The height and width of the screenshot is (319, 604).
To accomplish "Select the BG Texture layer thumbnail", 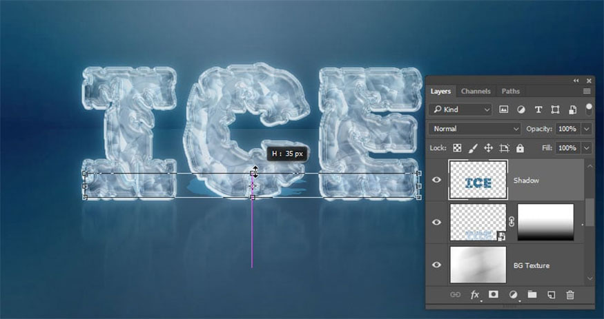I will [478, 265].
